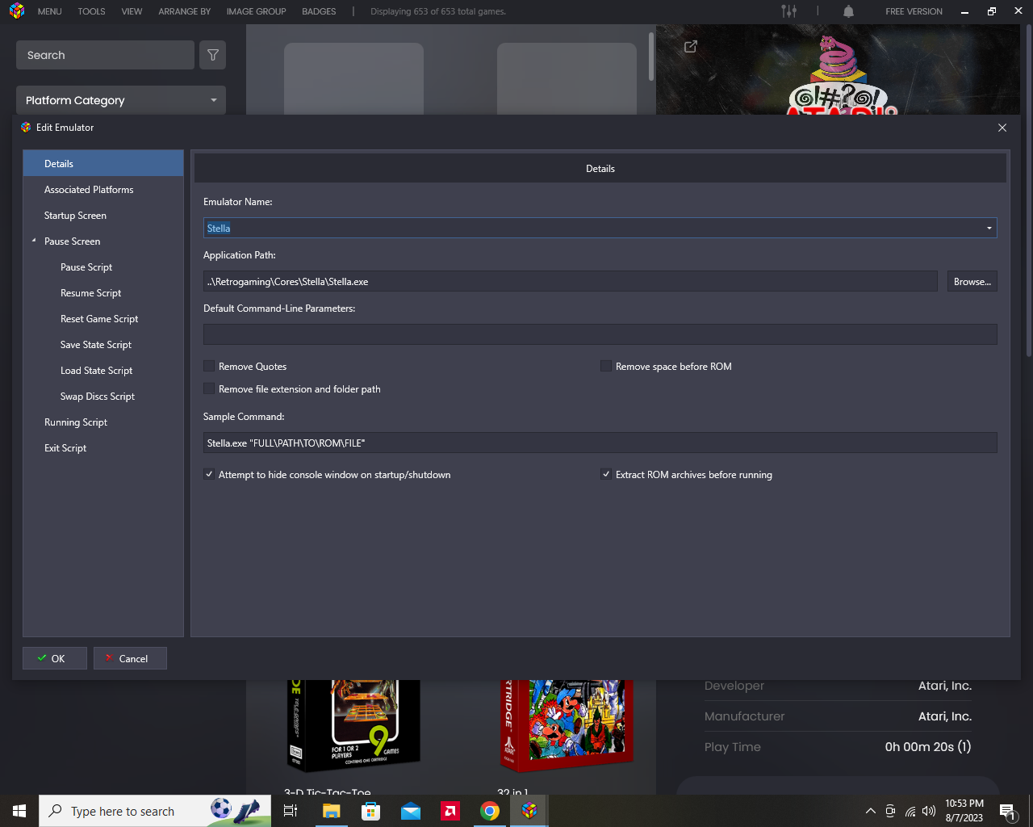This screenshot has width=1033, height=827.
Task: Uncheck Attempt to hide console window
Action: point(209,474)
